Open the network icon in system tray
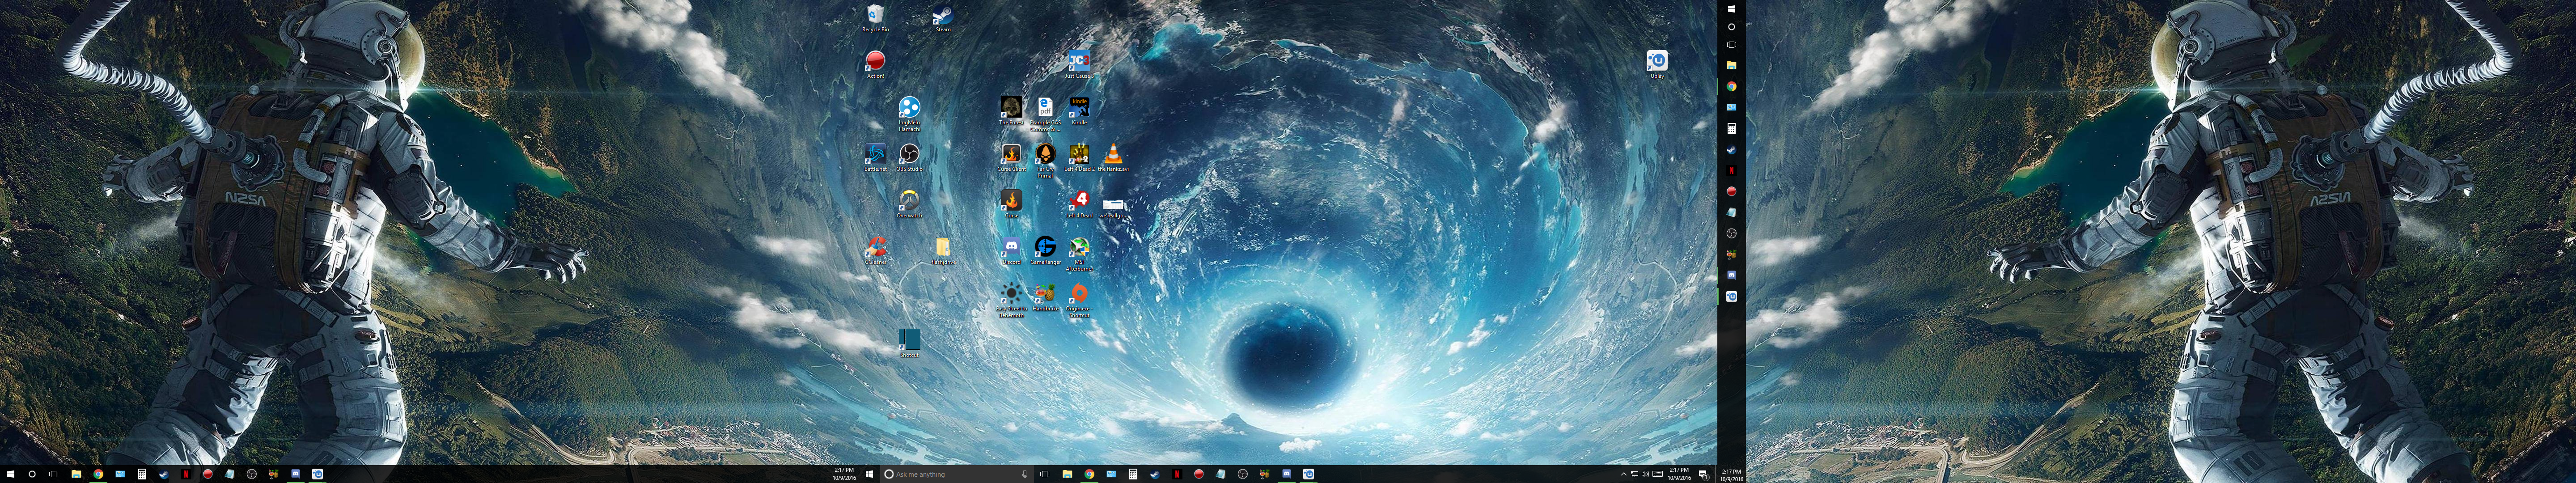The width and height of the screenshot is (2576, 483). tap(1634, 474)
